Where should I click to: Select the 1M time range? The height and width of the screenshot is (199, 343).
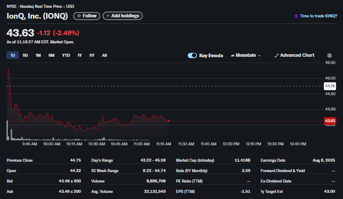point(38,55)
